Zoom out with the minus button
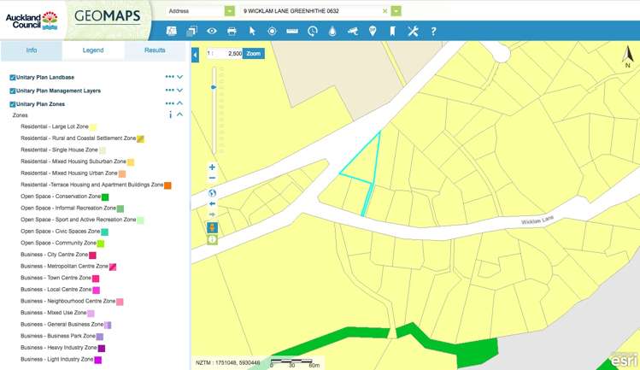The width and height of the screenshot is (640, 370). [x=212, y=178]
